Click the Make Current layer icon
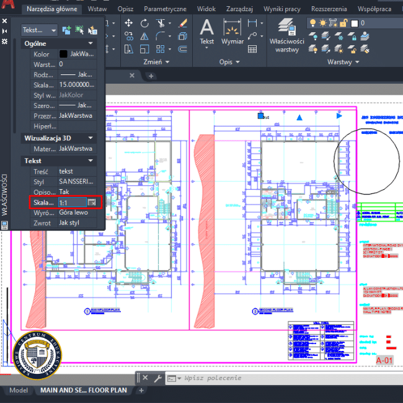The image size is (403, 403). coord(365,36)
